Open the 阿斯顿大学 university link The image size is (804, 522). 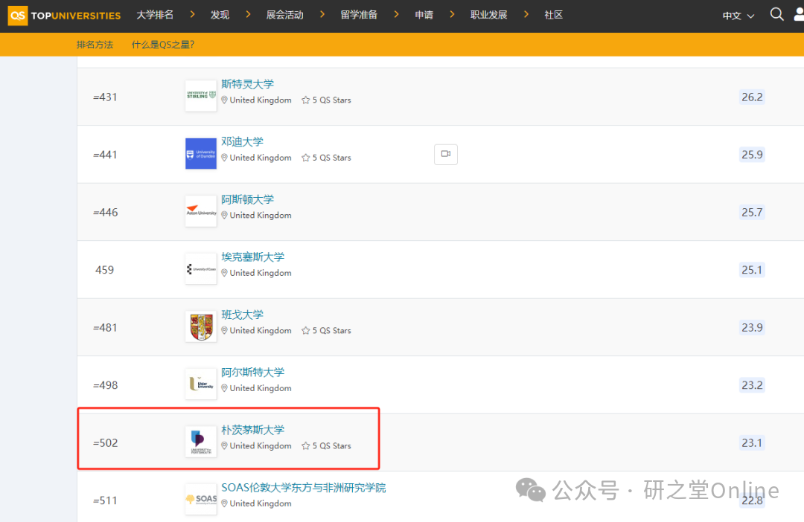coord(248,199)
